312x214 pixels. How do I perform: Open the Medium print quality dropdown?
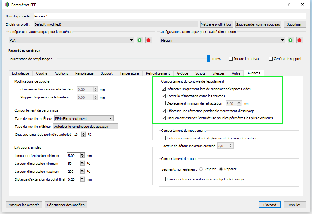[x=223, y=40]
